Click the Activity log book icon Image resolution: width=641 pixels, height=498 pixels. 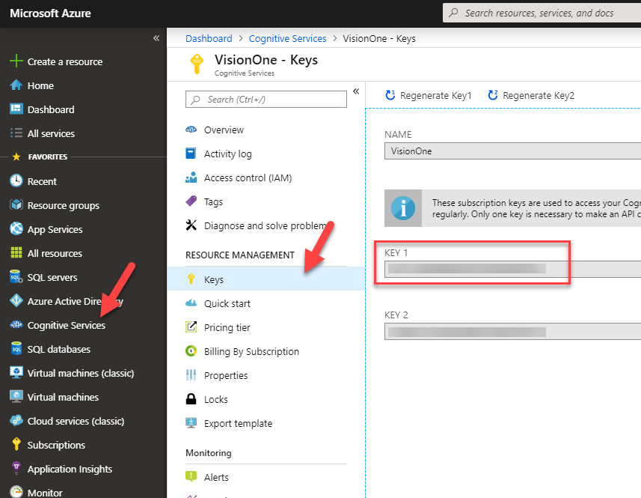pyautogui.click(x=191, y=154)
